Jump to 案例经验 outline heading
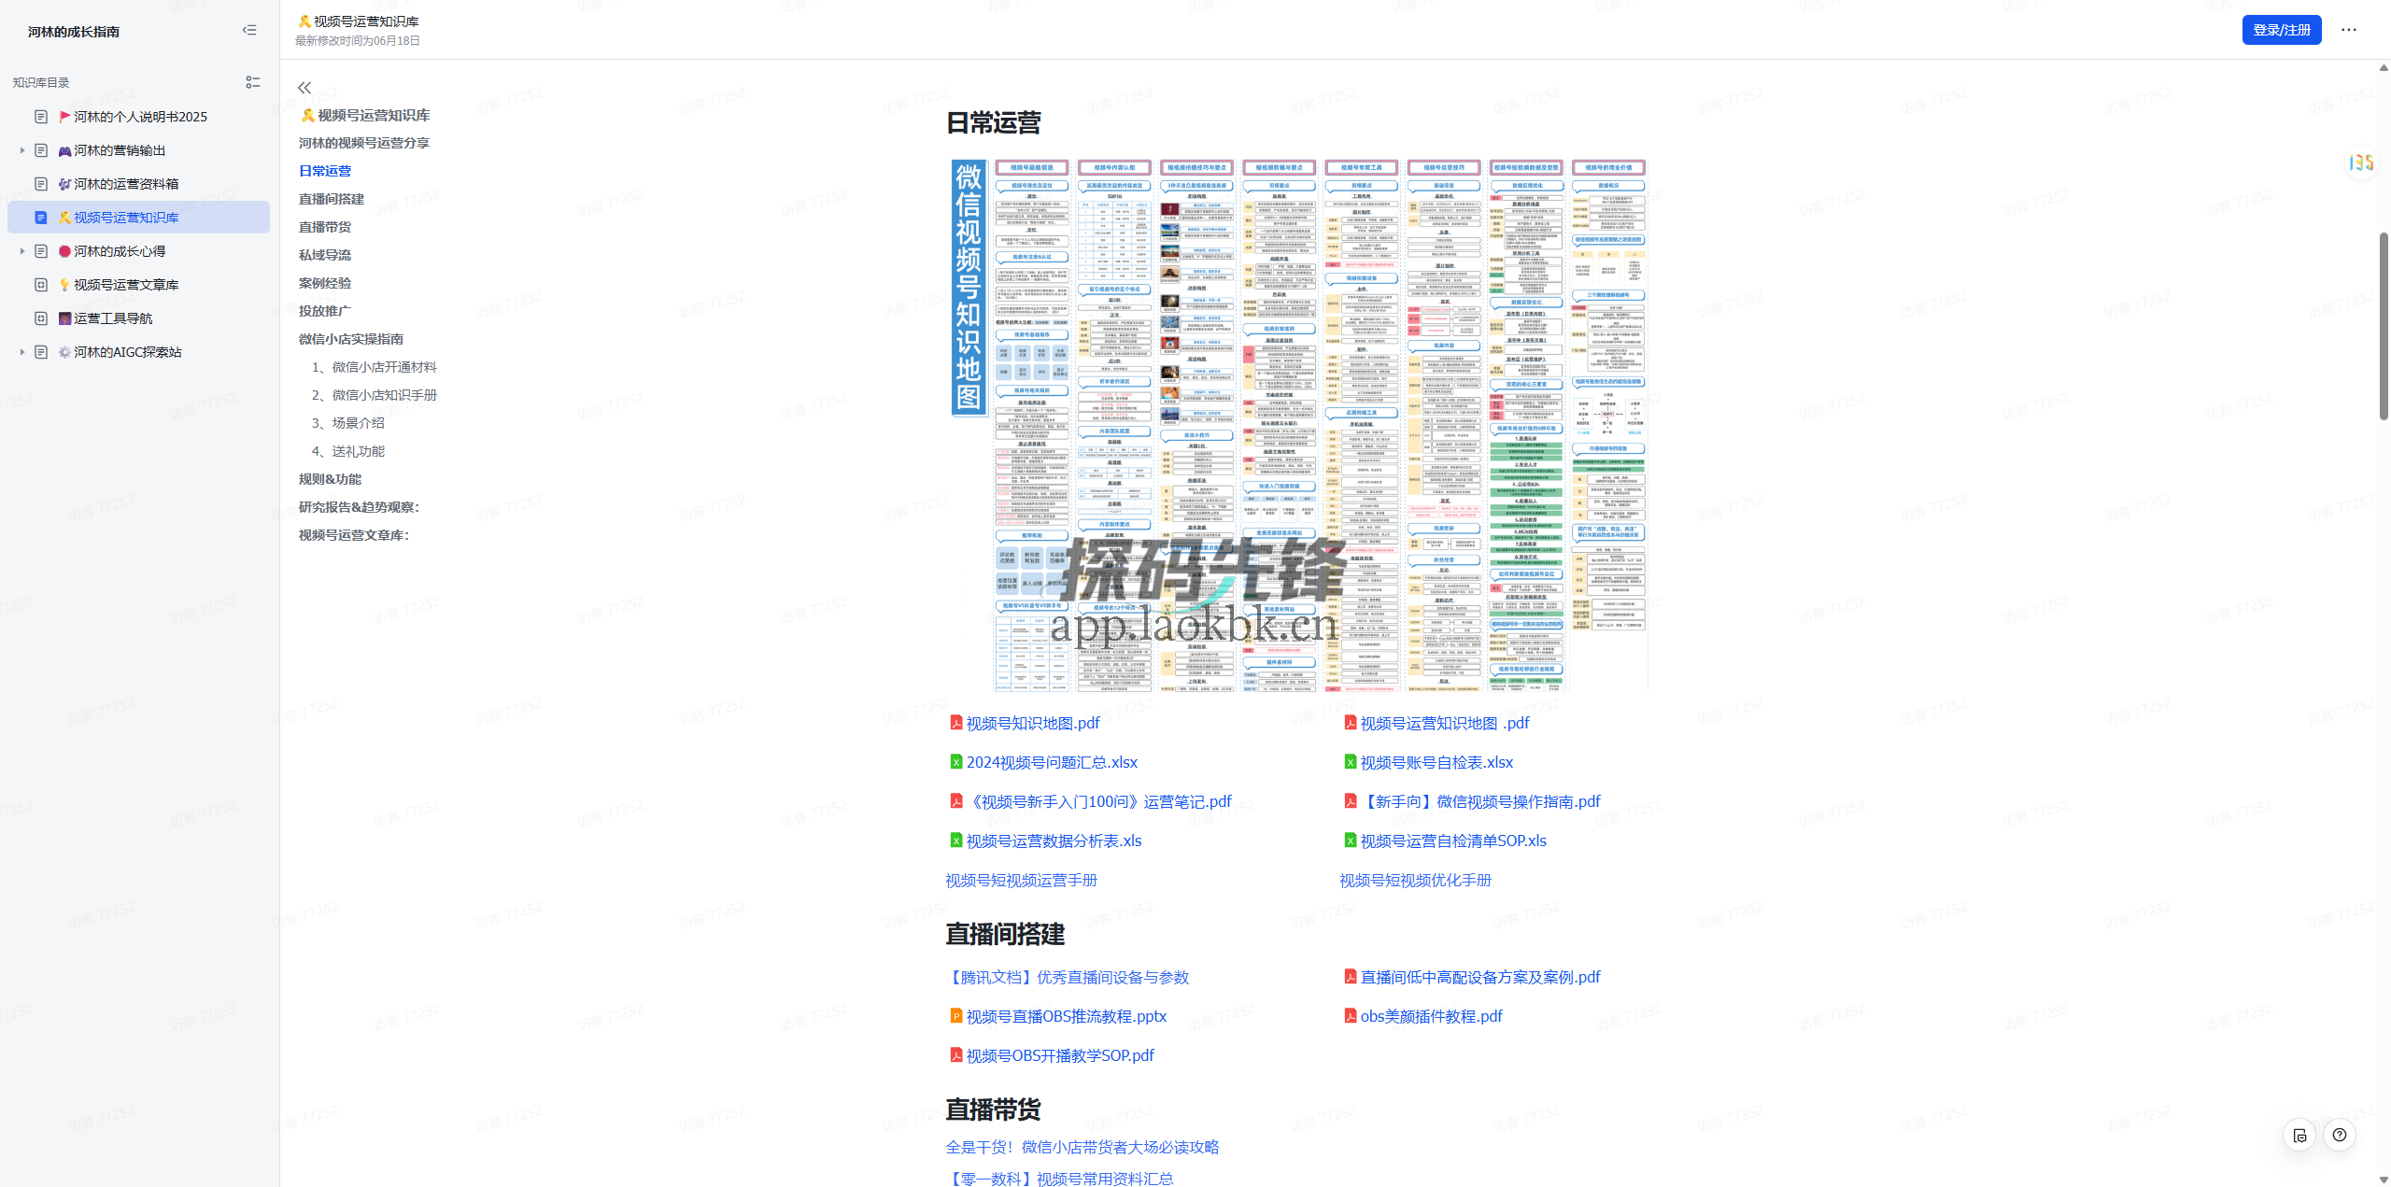Image resolution: width=2391 pixels, height=1187 pixels. (x=325, y=283)
